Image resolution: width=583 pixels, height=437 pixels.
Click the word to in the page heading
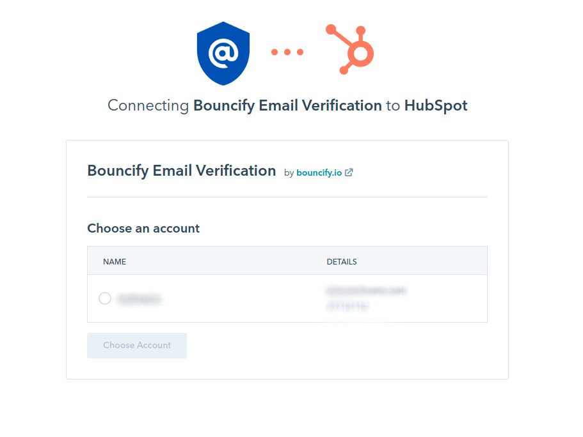(x=393, y=106)
